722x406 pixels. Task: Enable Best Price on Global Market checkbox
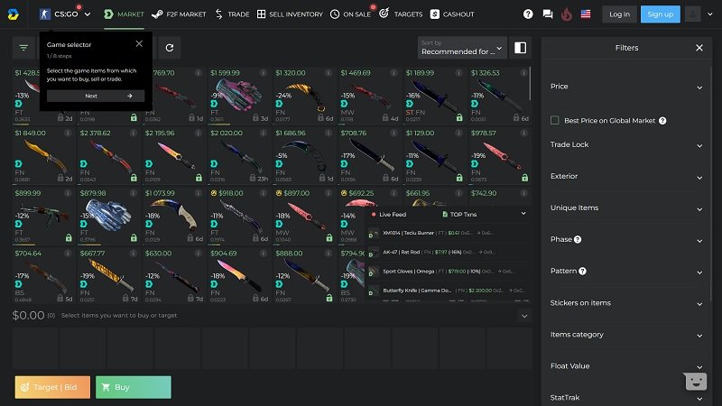click(555, 121)
